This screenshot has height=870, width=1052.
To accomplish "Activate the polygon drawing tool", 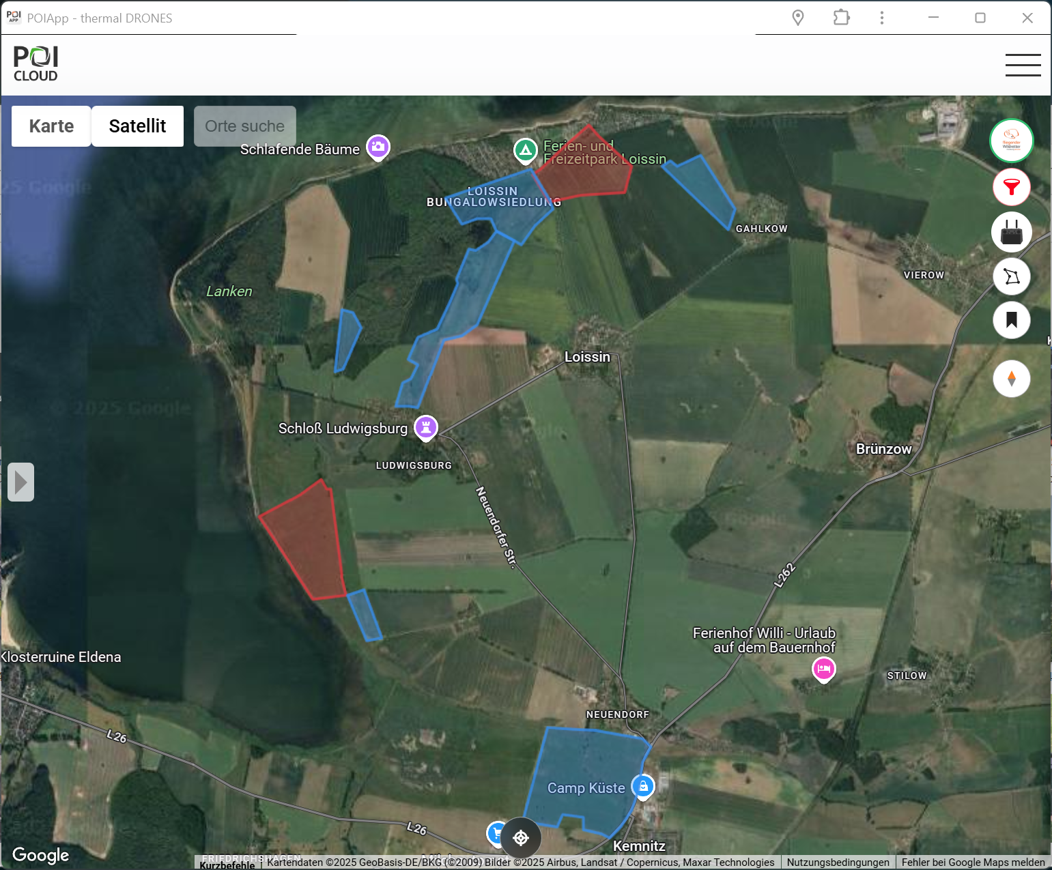I will point(1011,276).
